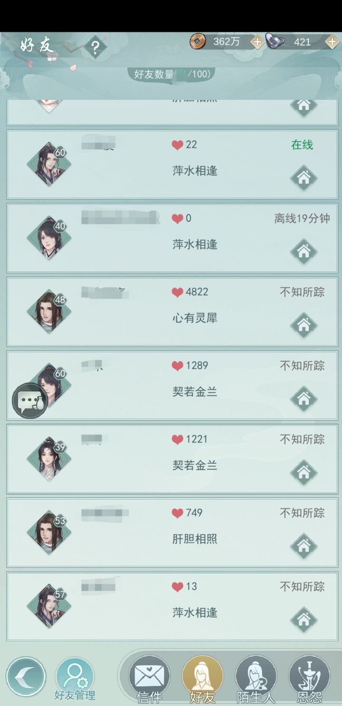
Task: Open floating chat bubble icon
Action: tap(29, 401)
